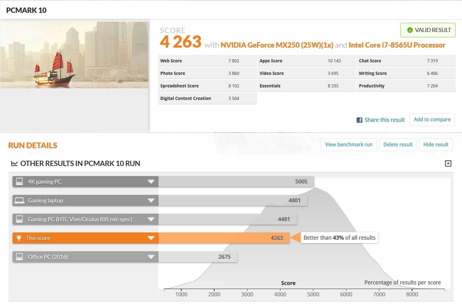Click the chart icon beside Other Results heading
The image size is (462, 307).
pyautogui.click(x=14, y=164)
